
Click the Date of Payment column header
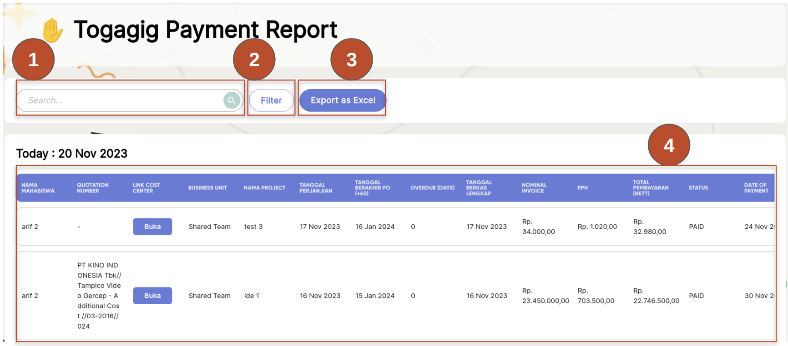click(756, 188)
